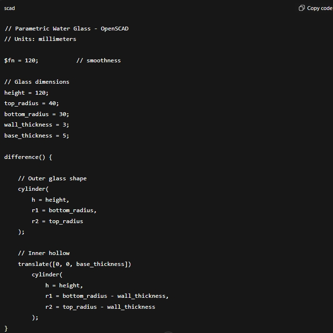Click the difference() opening statement
The width and height of the screenshot is (333, 333).
(28, 157)
